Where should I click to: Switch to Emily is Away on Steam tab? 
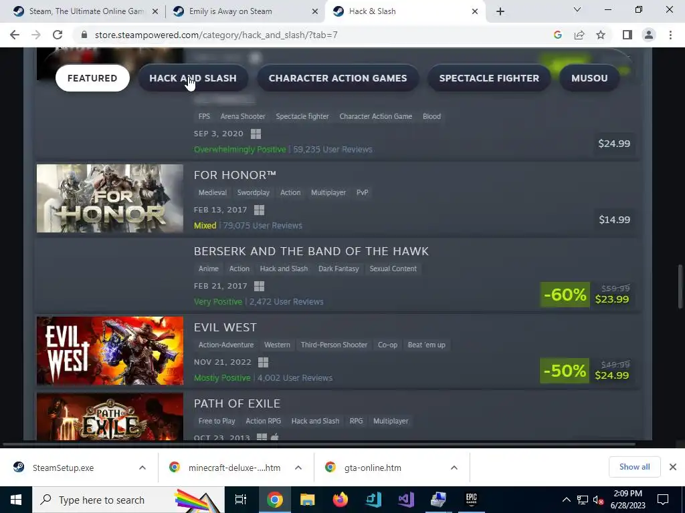[x=246, y=11]
